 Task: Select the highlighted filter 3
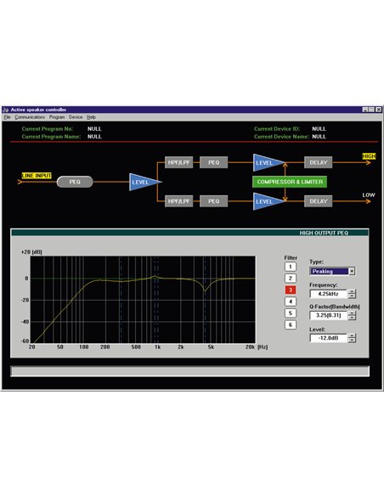point(291,290)
